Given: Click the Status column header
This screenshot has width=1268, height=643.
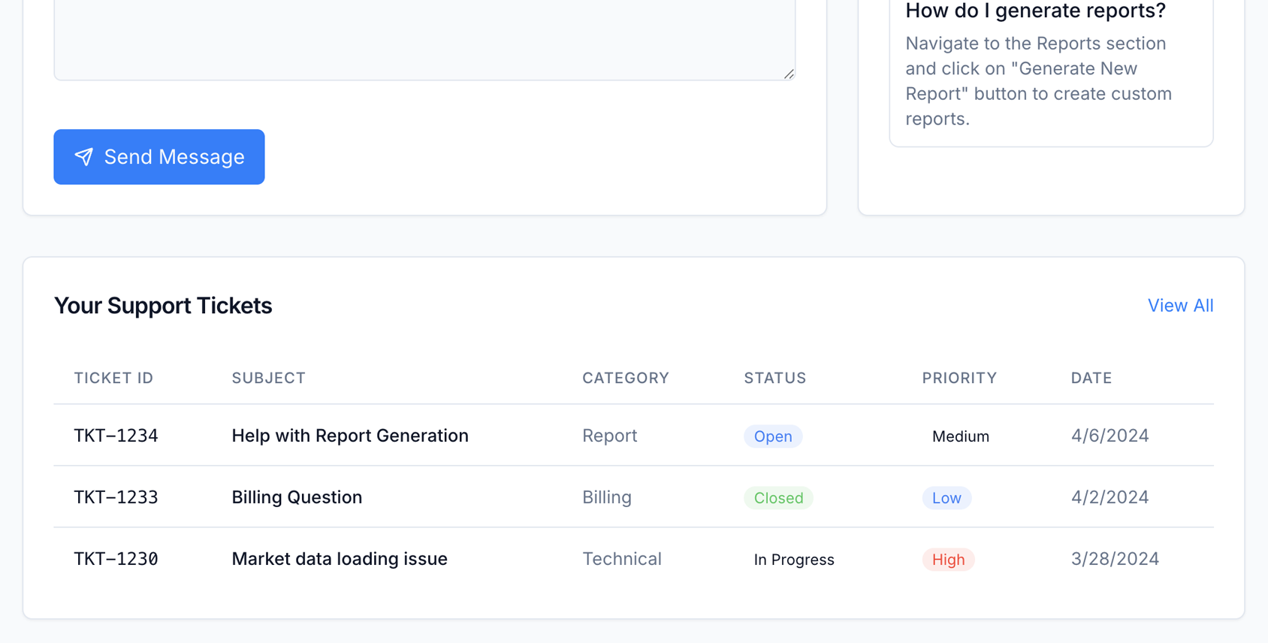Looking at the screenshot, I should (x=774, y=378).
